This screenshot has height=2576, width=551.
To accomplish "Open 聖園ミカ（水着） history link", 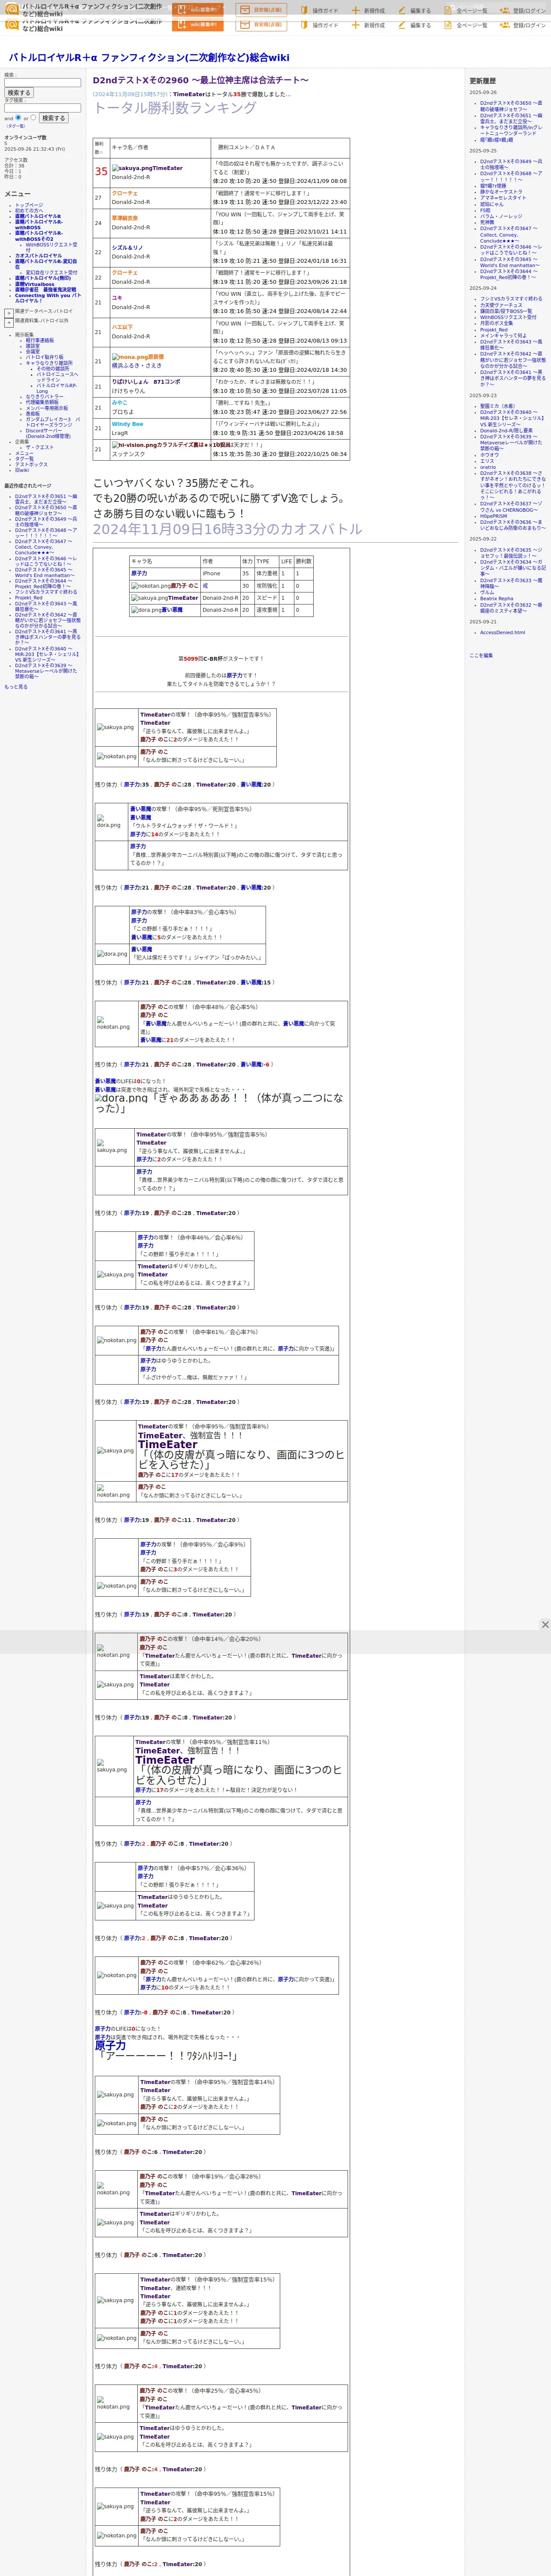I will click(498, 406).
